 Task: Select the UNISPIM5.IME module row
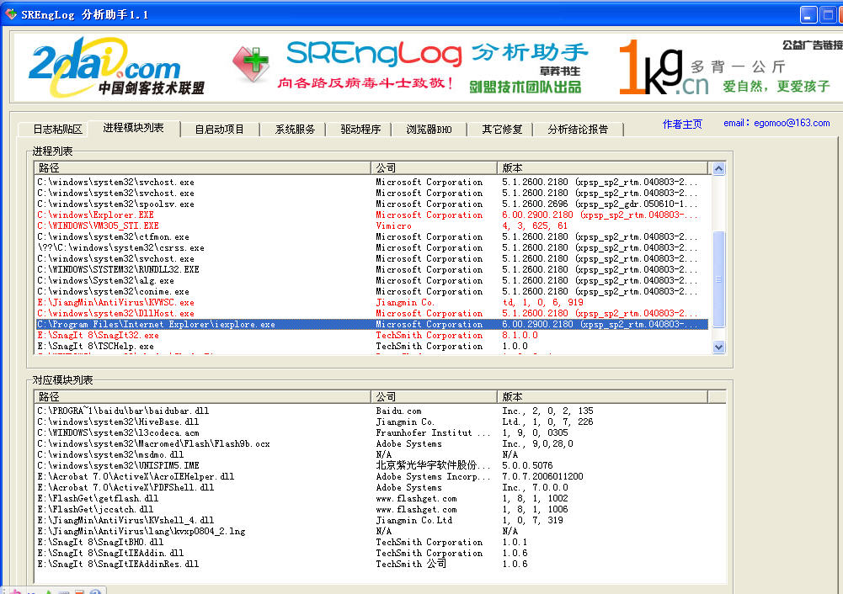[372, 465]
